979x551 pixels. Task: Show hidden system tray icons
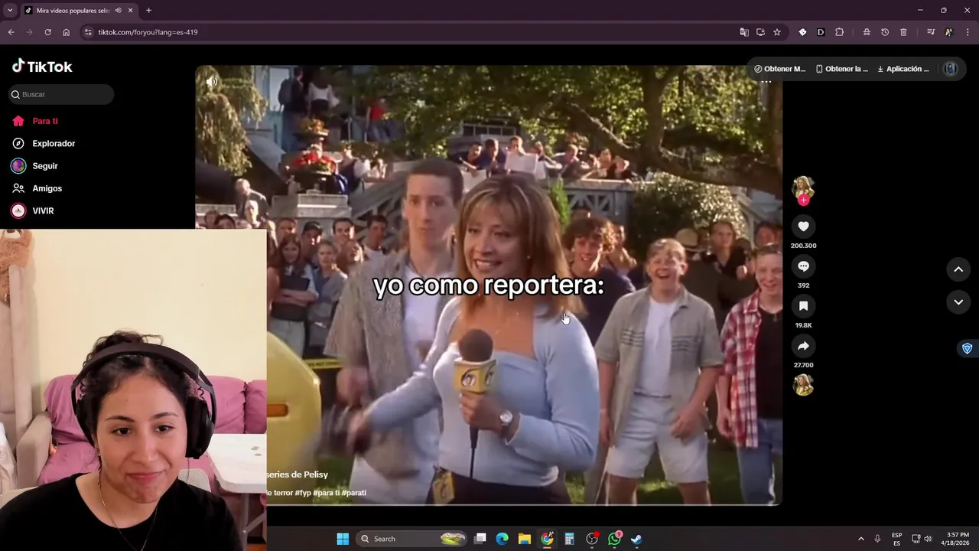860,539
